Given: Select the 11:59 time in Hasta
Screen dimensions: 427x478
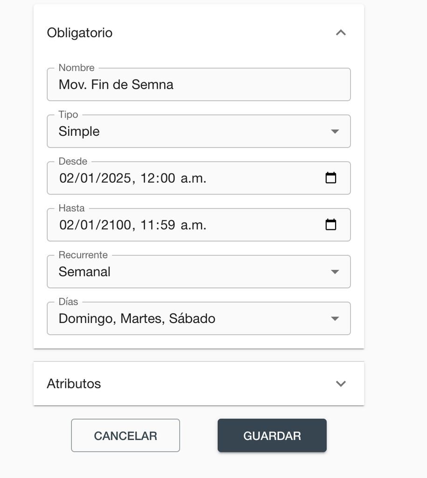Looking at the screenshot, I should (x=158, y=225).
